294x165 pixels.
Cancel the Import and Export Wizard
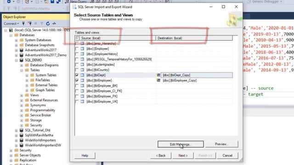click(227, 155)
